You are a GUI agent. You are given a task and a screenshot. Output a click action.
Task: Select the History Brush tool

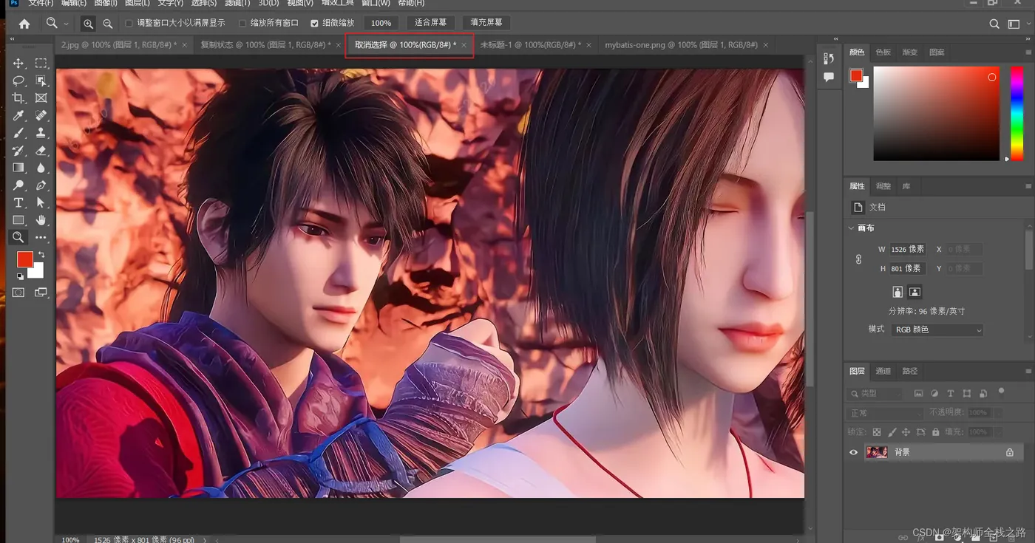tap(18, 151)
